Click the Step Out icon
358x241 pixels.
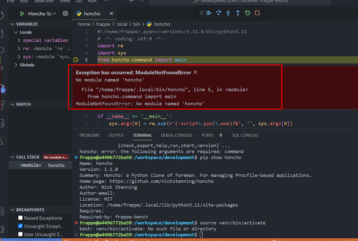click(238, 13)
